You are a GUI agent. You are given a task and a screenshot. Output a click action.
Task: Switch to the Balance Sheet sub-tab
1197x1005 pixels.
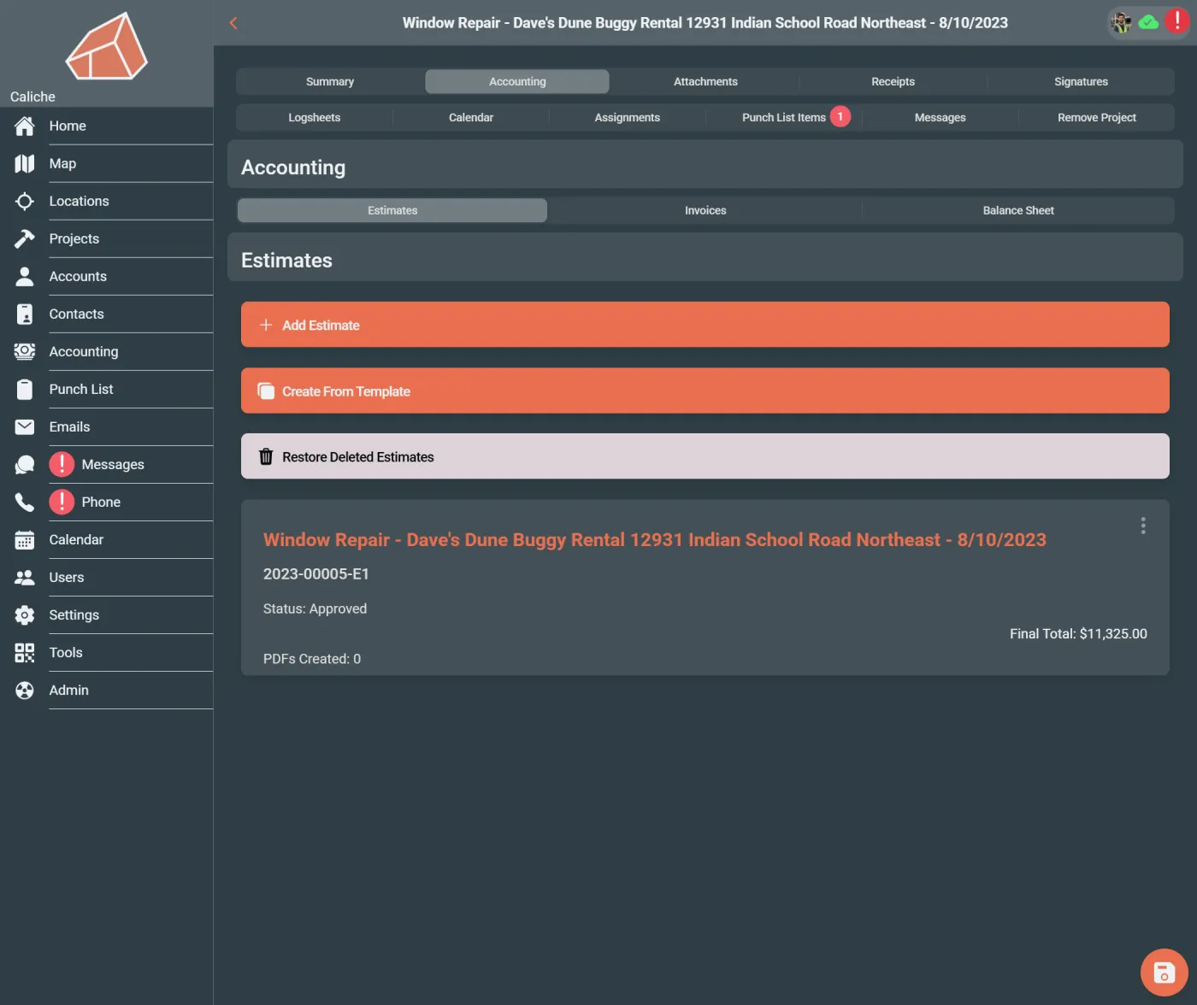(1018, 210)
